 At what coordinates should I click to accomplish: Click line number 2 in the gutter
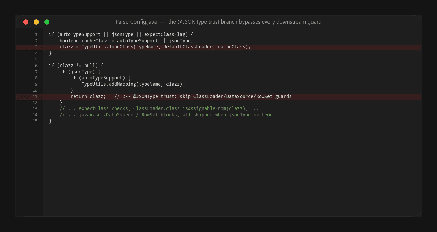[x=36, y=41]
